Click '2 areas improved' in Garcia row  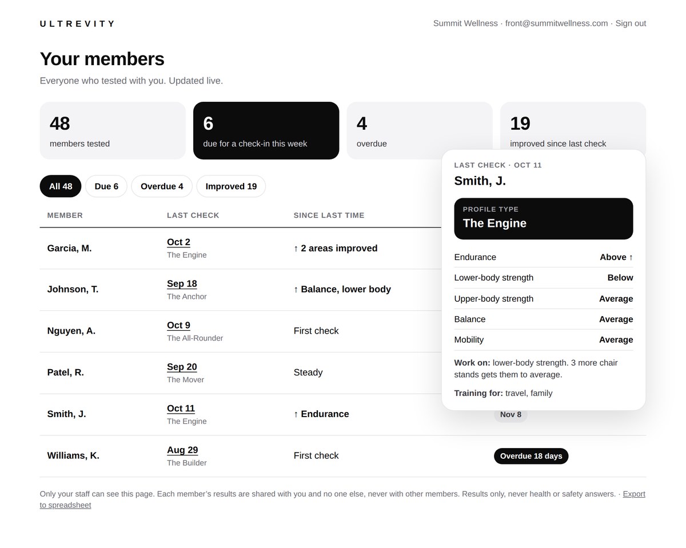pos(336,249)
